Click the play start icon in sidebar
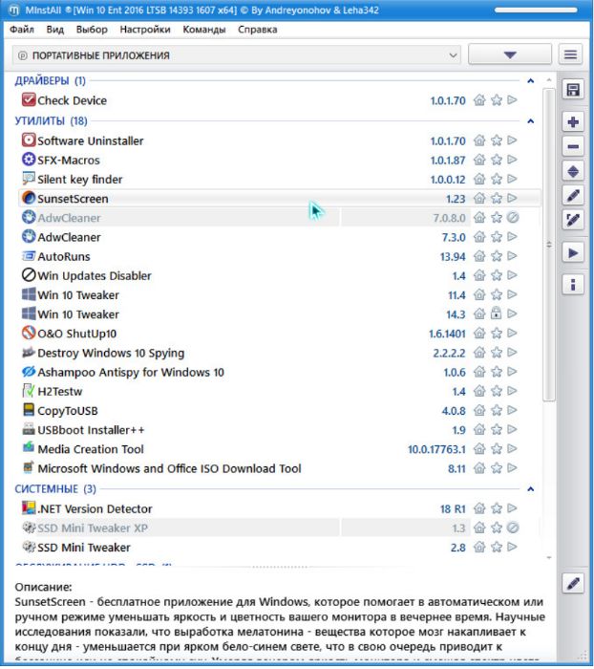Screen dimensions: 594x669 573,253
